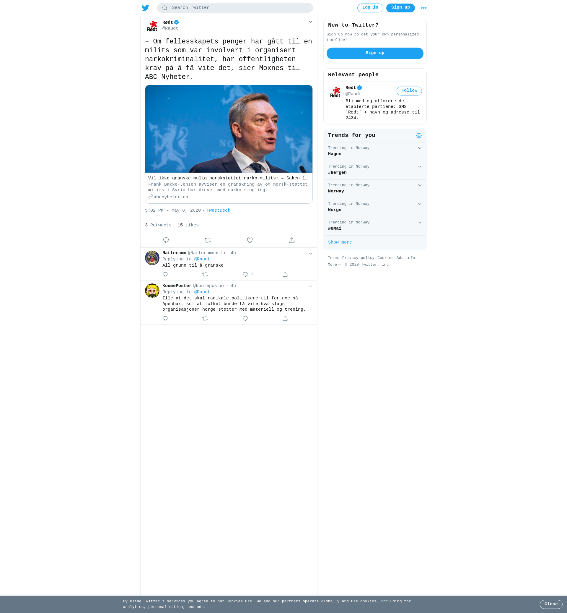567x613 pixels.
Task: Retweet KoumePoster's reply
Action: [x=205, y=319]
